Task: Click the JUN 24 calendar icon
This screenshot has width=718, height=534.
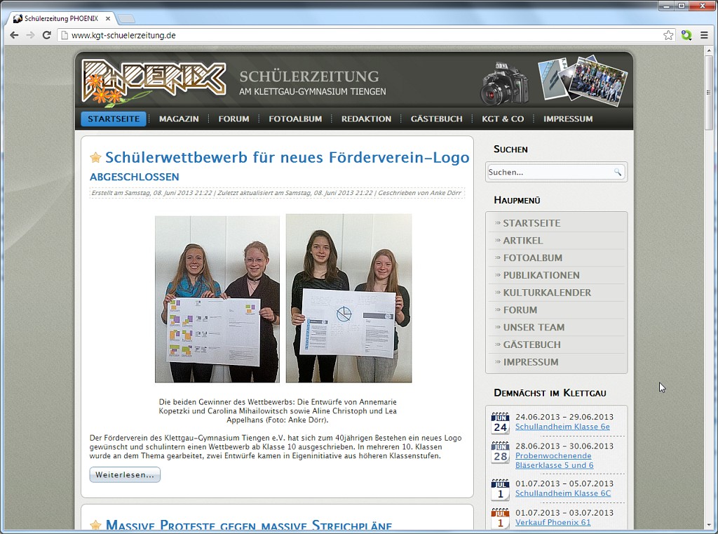Action: coord(500,423)
